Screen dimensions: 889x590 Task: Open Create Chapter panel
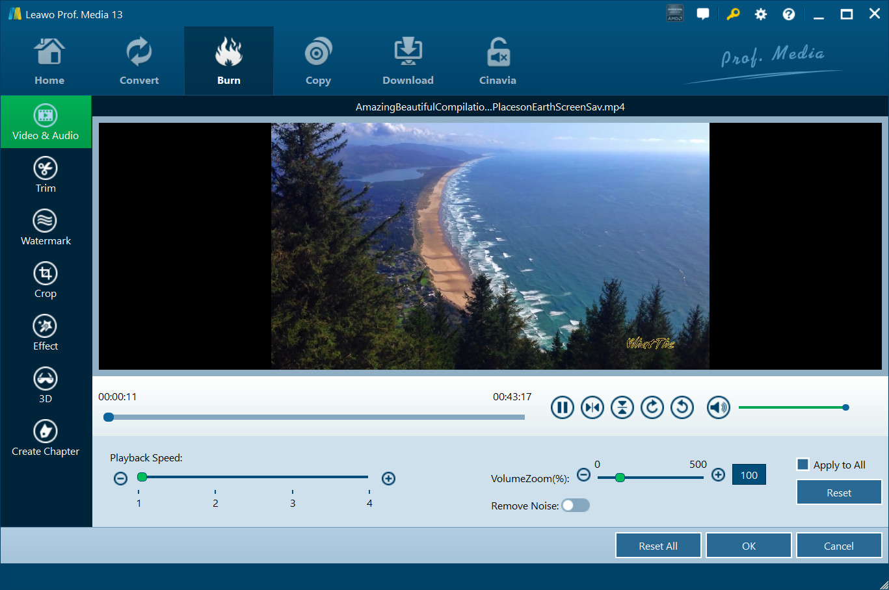46,438
